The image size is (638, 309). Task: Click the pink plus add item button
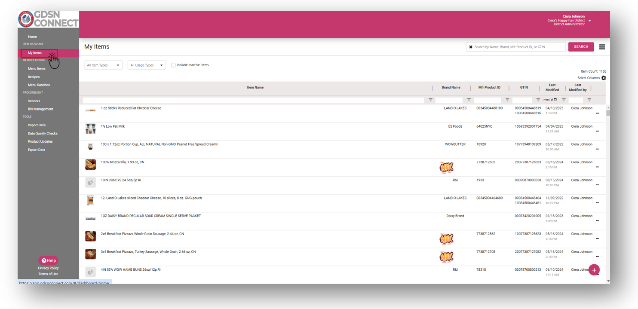tap(594, 270)
